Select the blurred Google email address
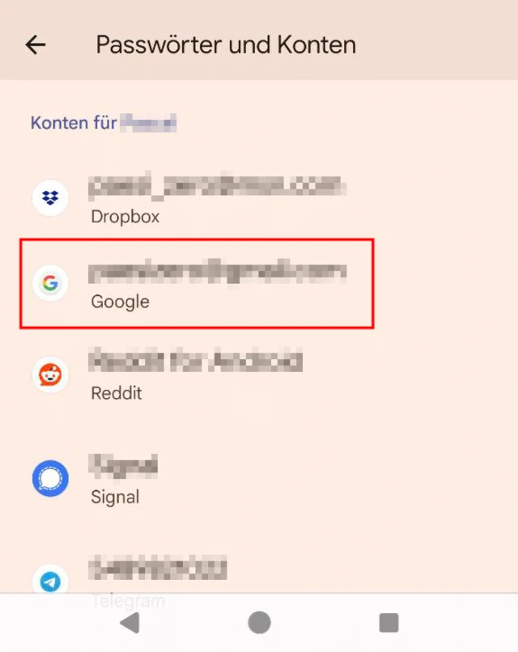Screen dimensions: 518x652 pos(217,271)
